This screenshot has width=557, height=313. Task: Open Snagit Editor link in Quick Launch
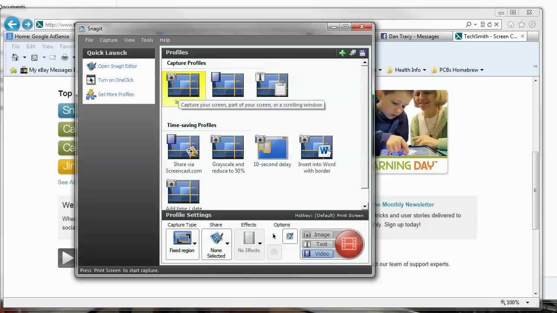pos(117,66)
